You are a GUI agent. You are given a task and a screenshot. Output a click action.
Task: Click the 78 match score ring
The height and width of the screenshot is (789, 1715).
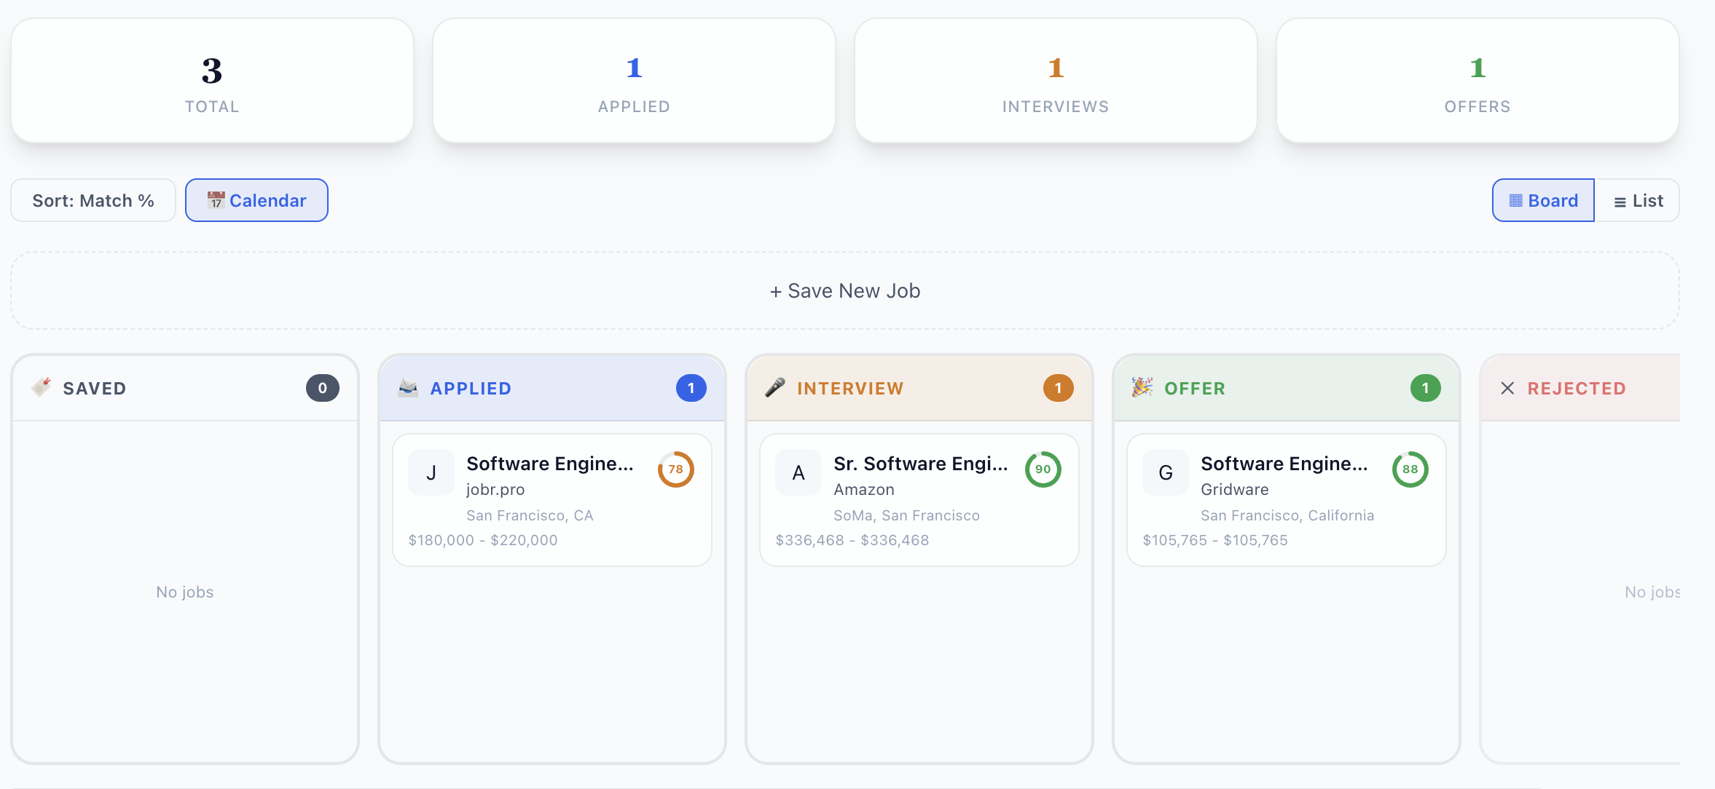(x=676, y=469)
